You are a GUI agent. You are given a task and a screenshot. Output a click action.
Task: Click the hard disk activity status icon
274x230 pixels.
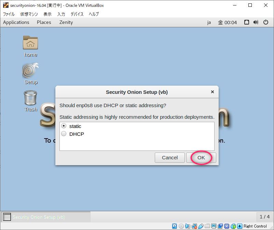(174, 226)
